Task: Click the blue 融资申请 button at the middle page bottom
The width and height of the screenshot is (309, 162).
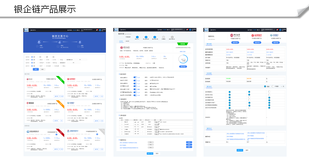Action: pos(150,153)
